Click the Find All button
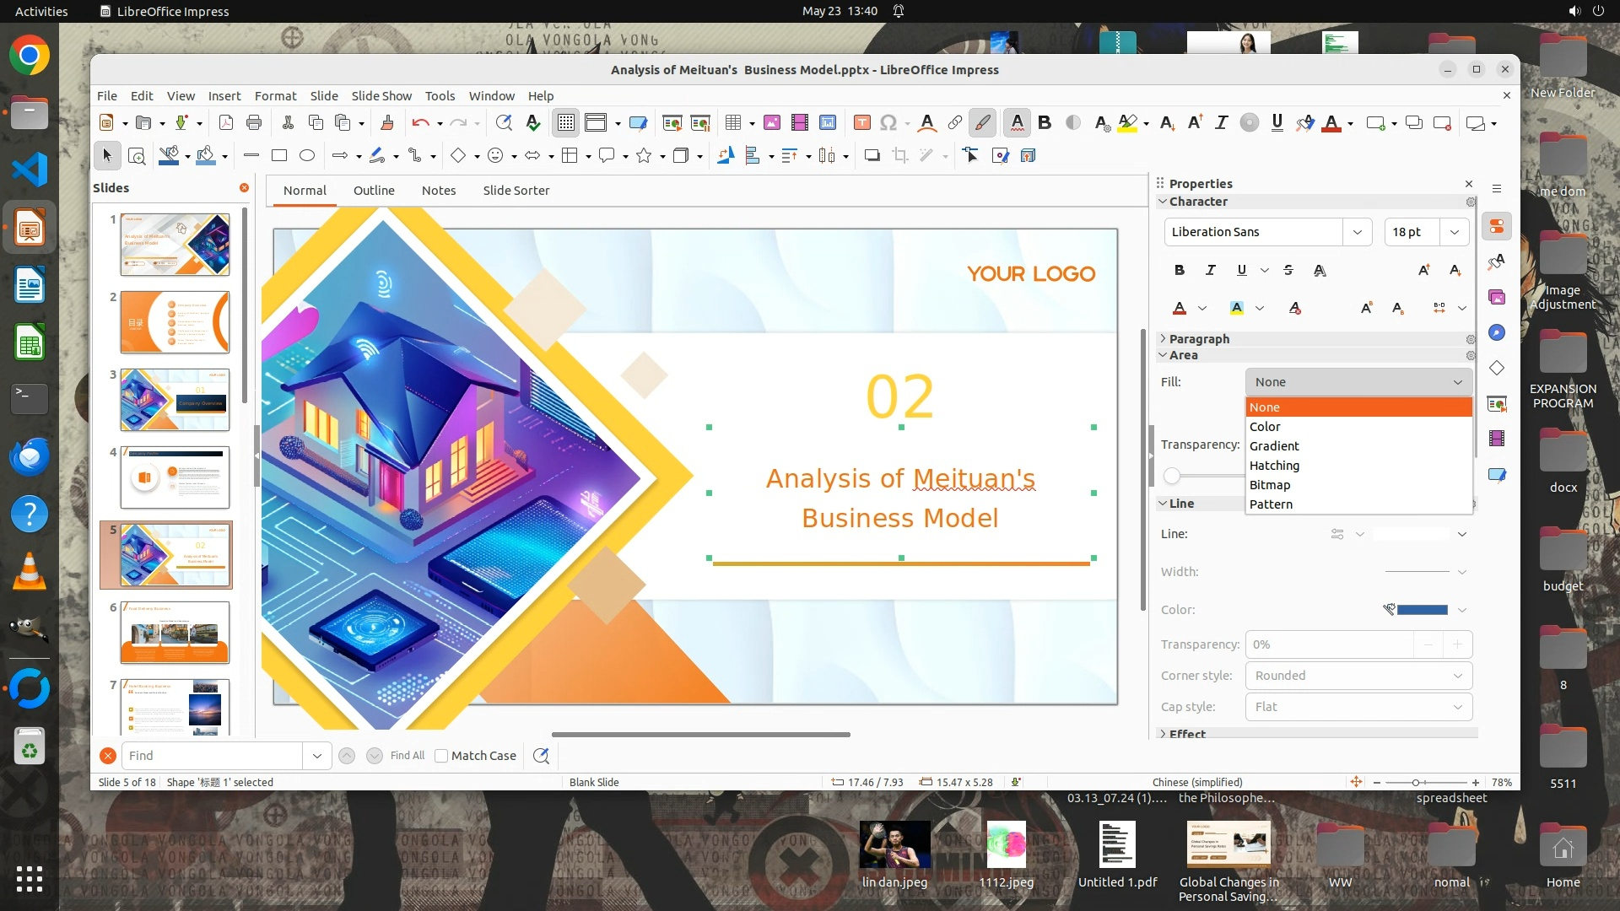The image size is (1620, 911). (x=408, y=756)
